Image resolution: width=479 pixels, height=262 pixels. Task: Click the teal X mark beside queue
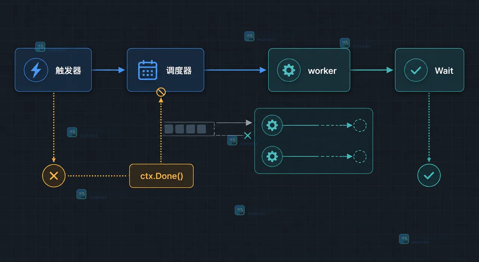(x=247, y=135)
